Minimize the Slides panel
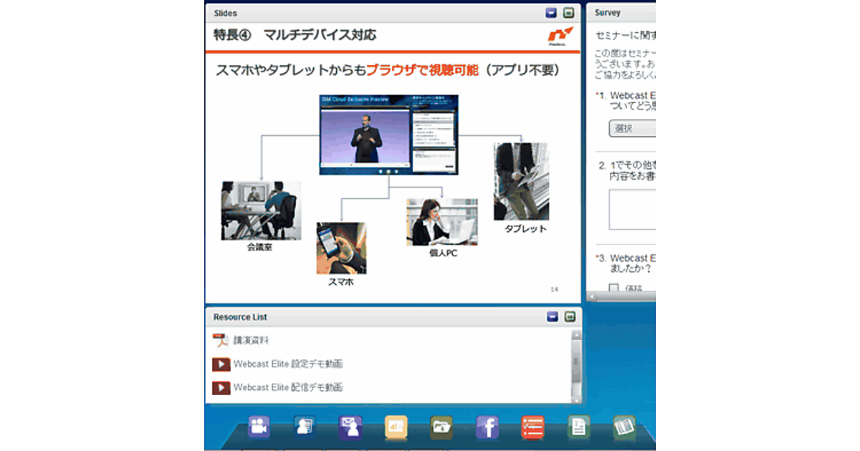Viewport: 860px width, 451px height. click(x=551, y=13)
